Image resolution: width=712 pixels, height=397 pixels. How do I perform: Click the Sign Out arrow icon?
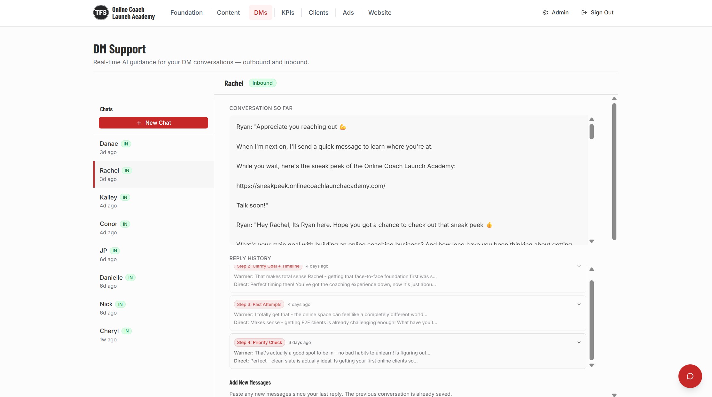tap(584, 12)
